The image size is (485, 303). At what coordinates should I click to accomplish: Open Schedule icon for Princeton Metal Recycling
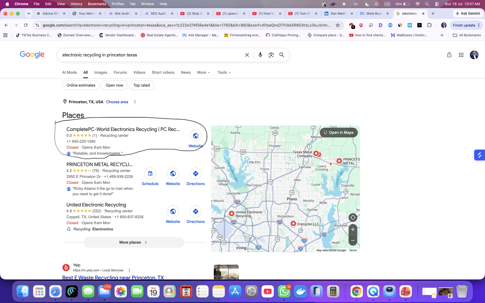150,174
